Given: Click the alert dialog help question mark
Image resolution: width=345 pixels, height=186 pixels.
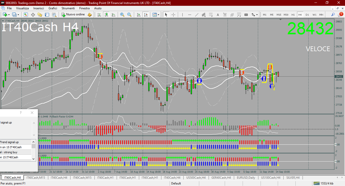Looking at the screenshot, I should coord(21,113).
